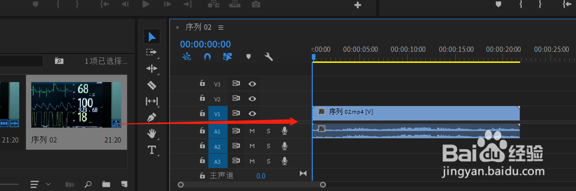
Task: Click the 00:00:00:00 playhead timecode
Action: [x=205, y=44]
